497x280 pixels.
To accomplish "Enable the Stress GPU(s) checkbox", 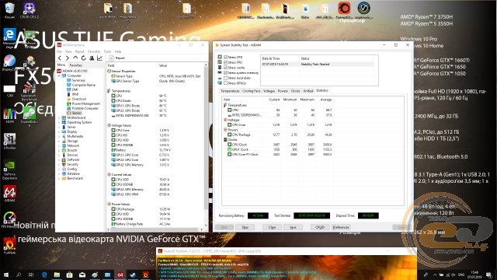I will tap(225, 83).
